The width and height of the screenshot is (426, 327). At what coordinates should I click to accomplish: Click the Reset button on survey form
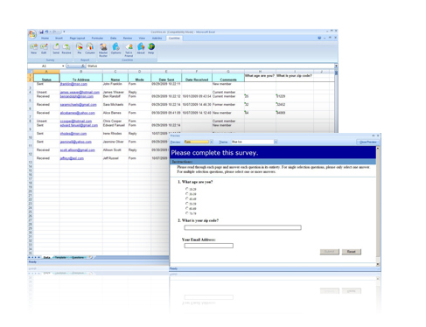coord(352,252)
